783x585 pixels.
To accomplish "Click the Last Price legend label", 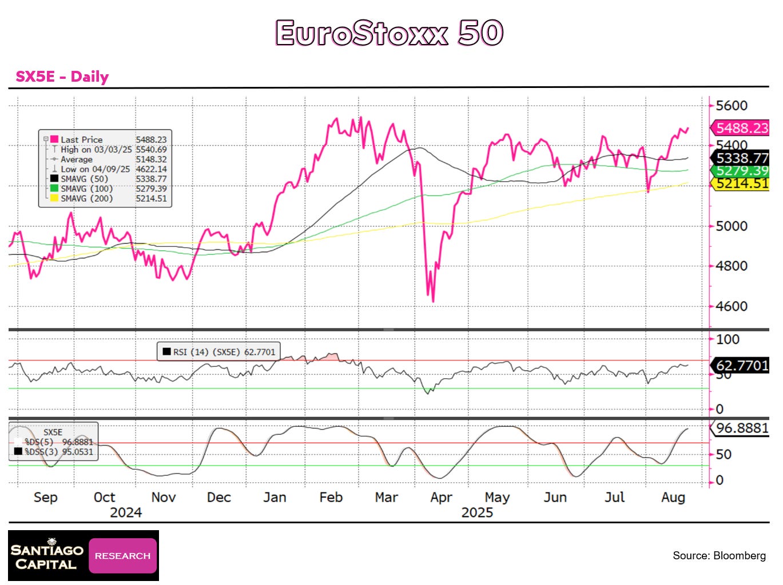I will (82, 139).
